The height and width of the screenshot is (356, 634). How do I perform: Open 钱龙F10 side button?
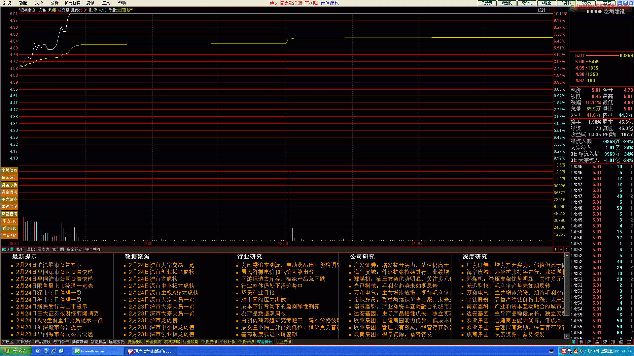(x=10, y=228)
